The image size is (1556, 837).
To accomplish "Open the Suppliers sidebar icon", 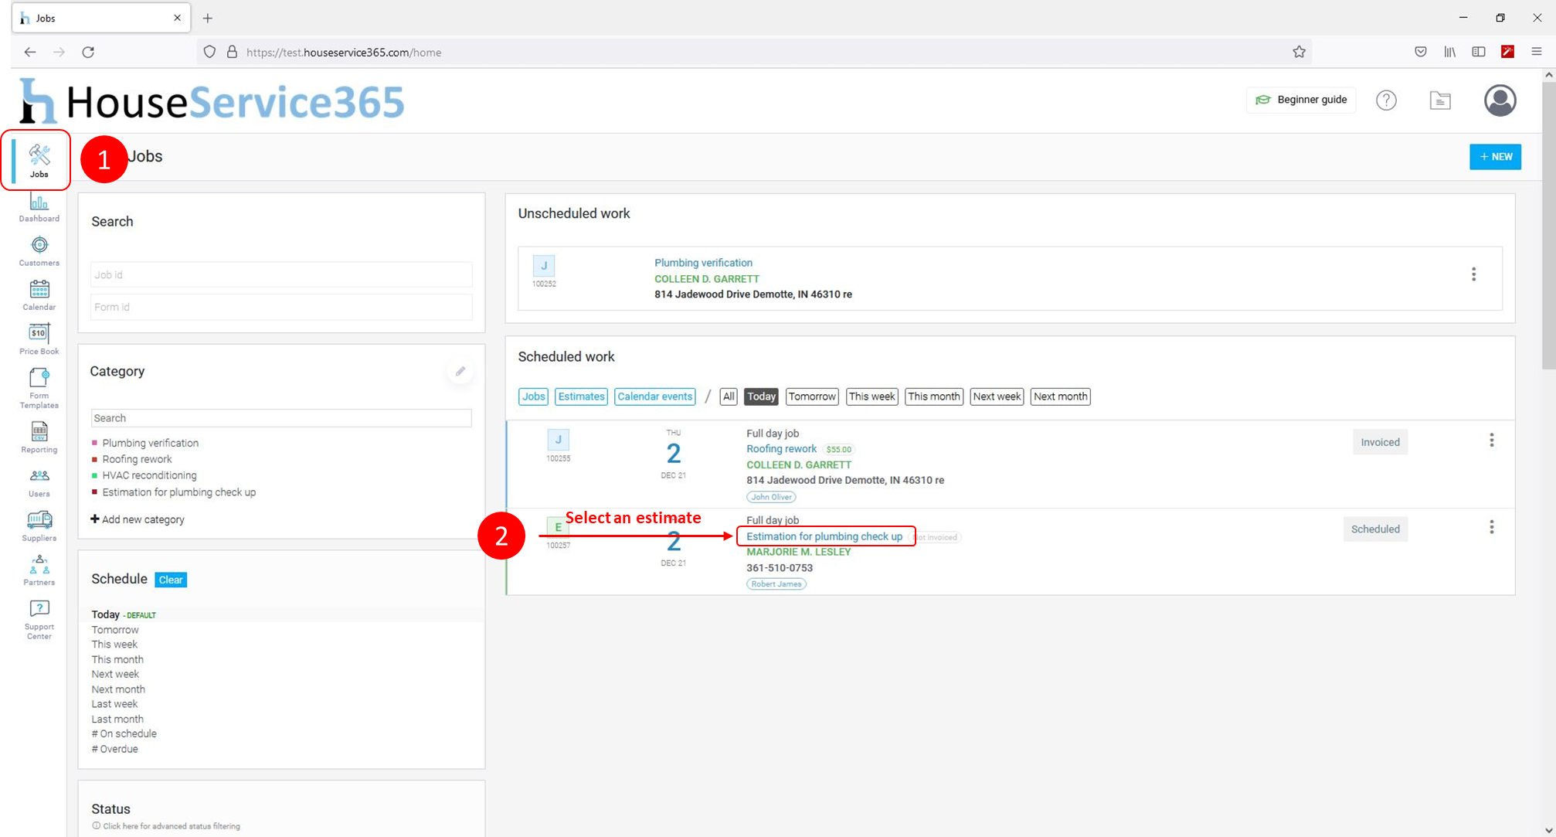I will [39, 526].
